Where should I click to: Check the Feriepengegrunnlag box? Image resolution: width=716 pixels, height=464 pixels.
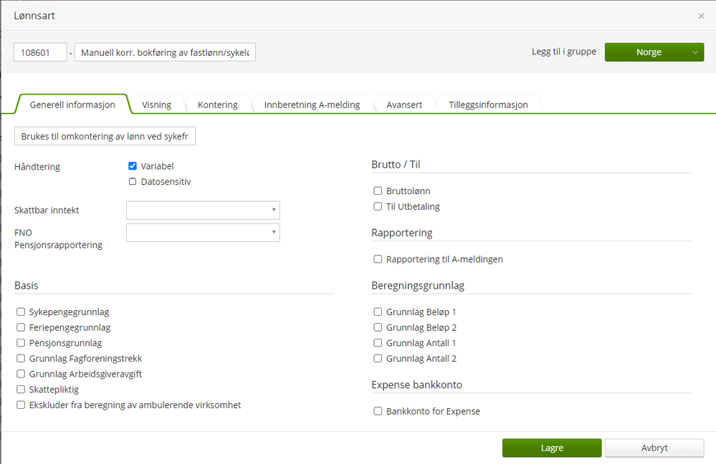[21, 327]
